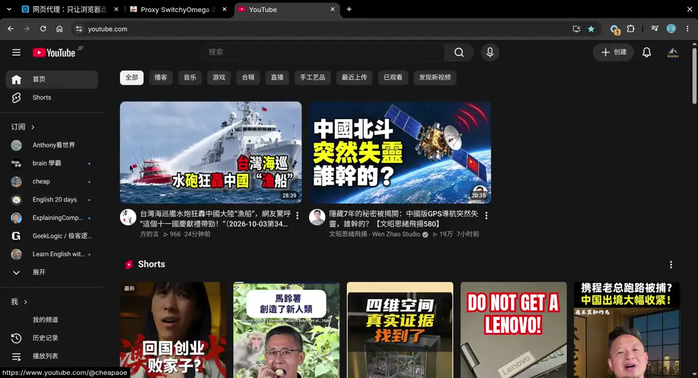This screenshot has height=378, width=698.
Task: Open 台灣海巡 水砲 video thumbnail
Action: click(x=211, y=153)
